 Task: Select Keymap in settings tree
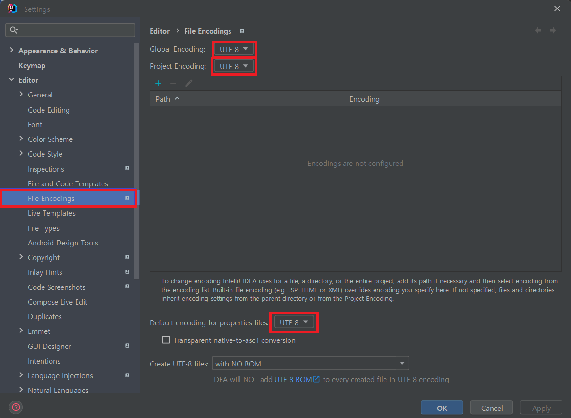click(x=32, y=65)
